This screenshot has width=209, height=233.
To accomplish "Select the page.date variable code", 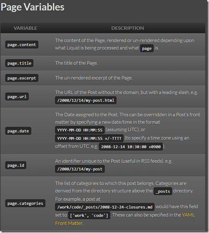I will (18, 131).
